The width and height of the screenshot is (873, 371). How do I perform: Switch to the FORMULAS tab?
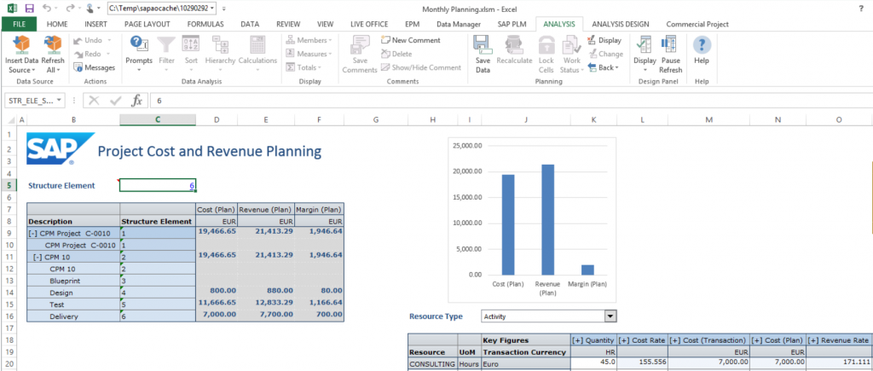click(x=205, y=24)
